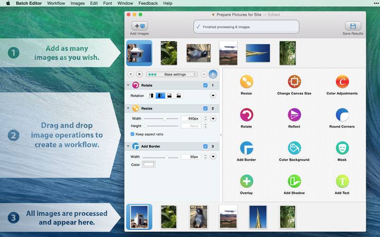Screen dimensions: 380x237
Task: Open the Border Width options dropdown arrow
Action: 213,157
